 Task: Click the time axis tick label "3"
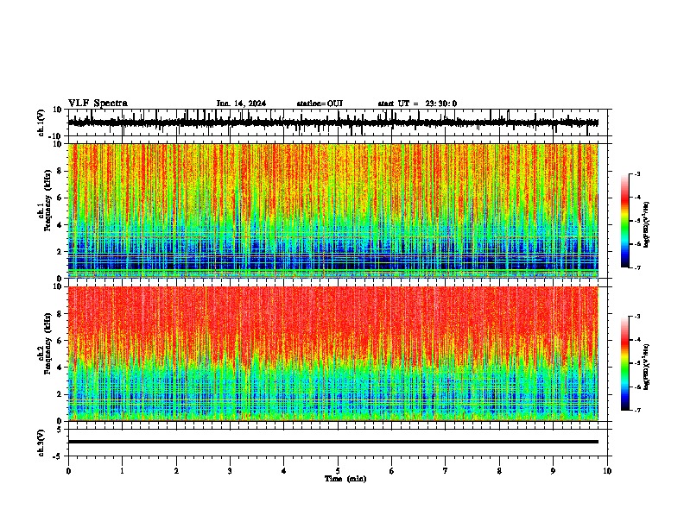(230, 471)
